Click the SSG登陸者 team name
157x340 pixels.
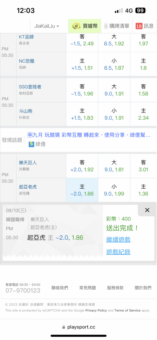pyautogui.click(x=30, y=87)
